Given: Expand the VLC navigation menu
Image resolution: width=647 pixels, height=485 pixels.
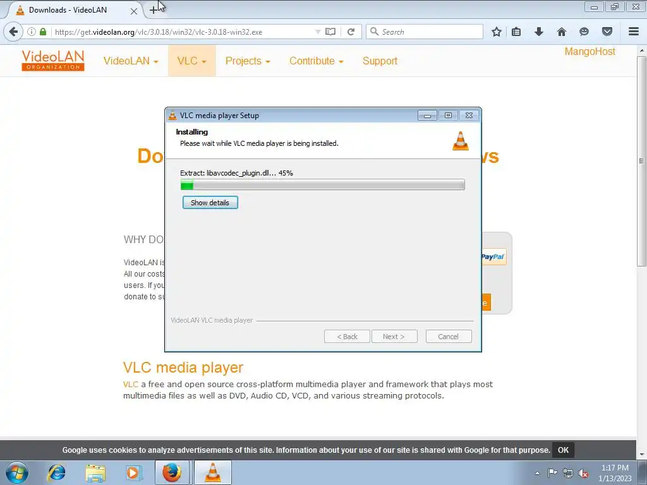Looking at the screenshot, I should coord(192,61).
